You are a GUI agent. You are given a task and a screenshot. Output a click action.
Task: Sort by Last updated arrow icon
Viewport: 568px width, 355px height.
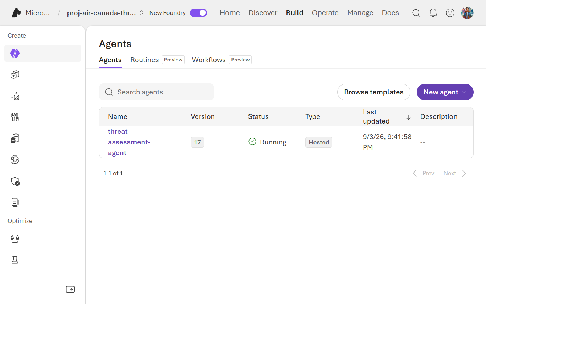(408, 117)
